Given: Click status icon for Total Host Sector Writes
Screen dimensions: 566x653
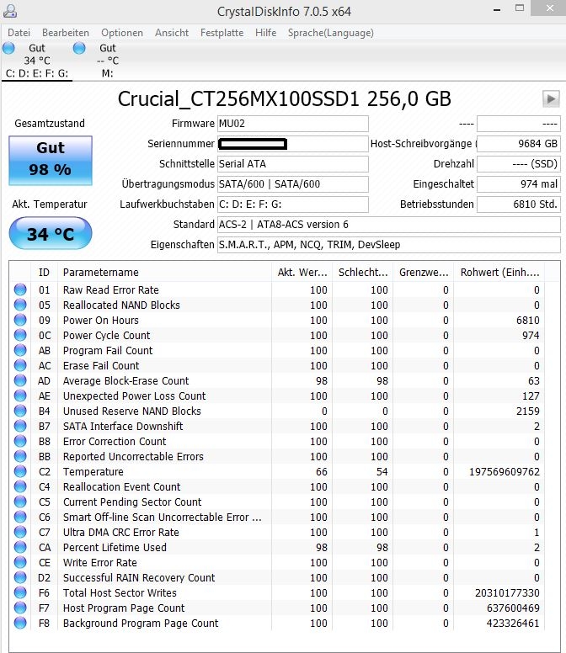Looking at the screenshot, I should pyautogui.click(x=20, y=592).
